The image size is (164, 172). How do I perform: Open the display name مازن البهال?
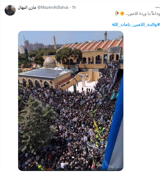[27, 7]
